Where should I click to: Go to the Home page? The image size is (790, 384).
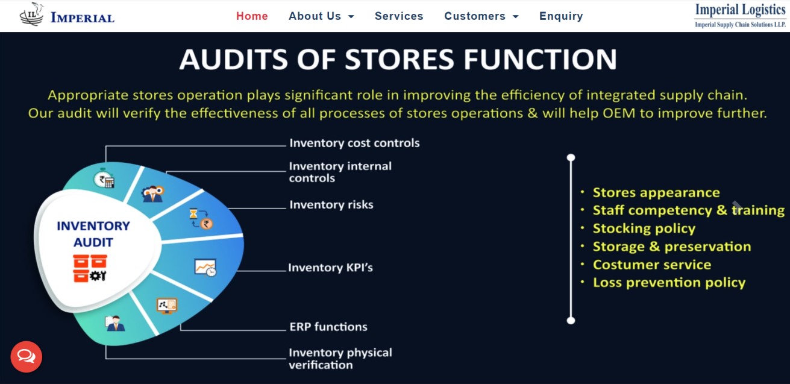click(x=252, y=16)
